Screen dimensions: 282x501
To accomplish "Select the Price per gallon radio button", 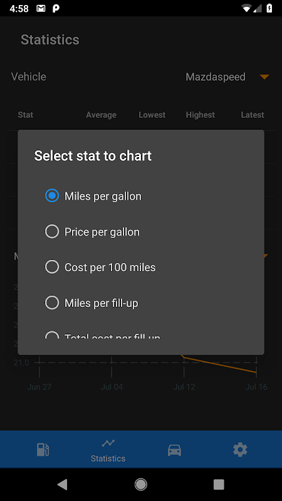I will 52,232.
